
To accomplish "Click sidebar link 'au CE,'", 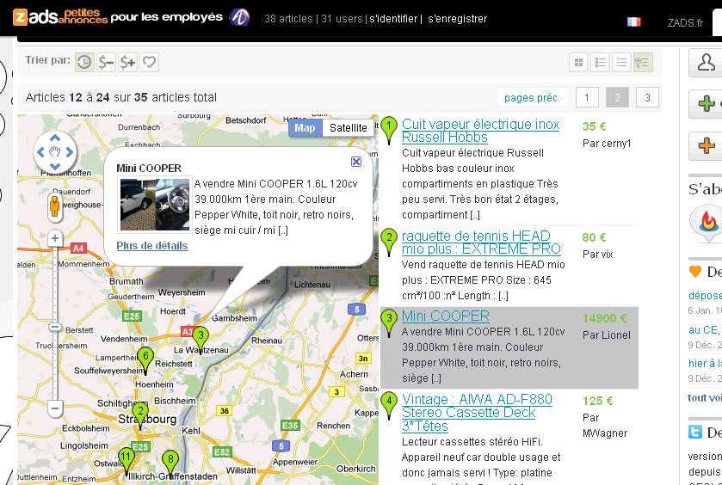I will 705,330.
